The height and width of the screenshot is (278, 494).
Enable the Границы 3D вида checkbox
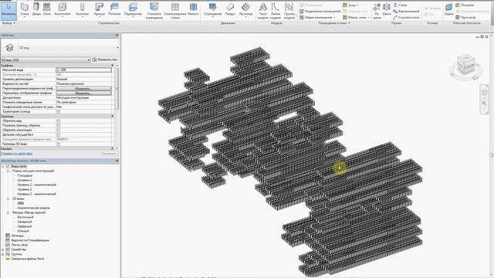(59, 144)
